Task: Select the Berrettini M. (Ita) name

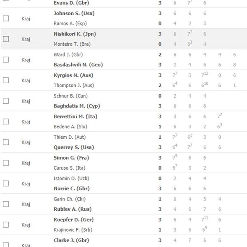Action: coord(75,117)
